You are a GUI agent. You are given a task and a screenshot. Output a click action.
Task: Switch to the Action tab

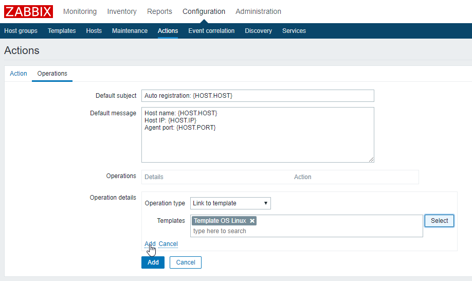coord(19,74)
